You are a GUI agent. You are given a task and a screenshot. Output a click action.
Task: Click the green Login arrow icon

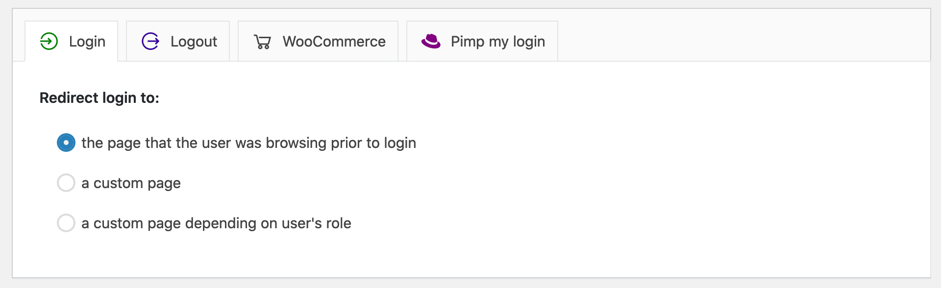(49, 41)
